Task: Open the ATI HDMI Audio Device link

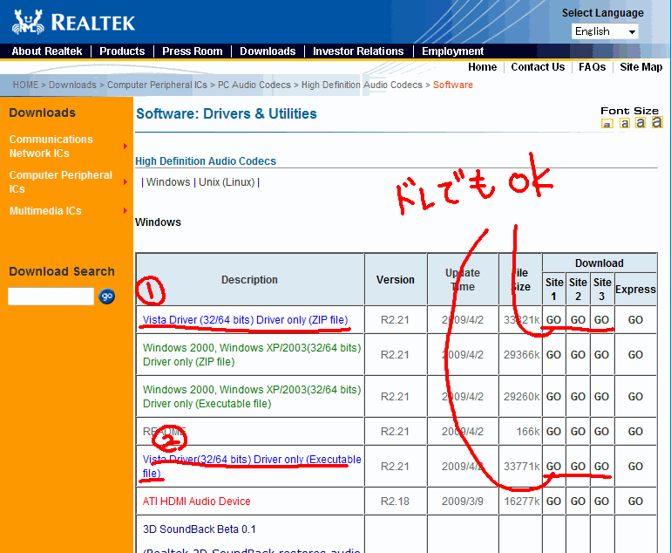Action: (196, 502)
